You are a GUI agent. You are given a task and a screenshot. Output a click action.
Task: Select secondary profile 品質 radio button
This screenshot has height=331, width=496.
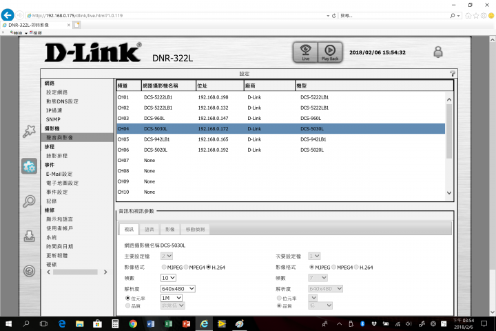(x=279, y=305)
